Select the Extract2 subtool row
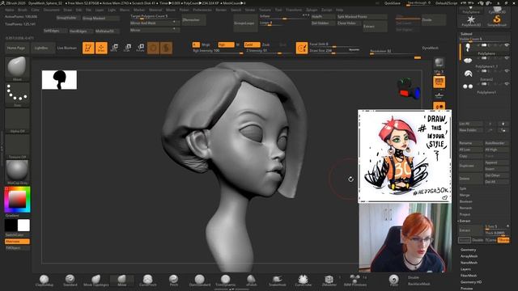518x291 pixels. 484,75
